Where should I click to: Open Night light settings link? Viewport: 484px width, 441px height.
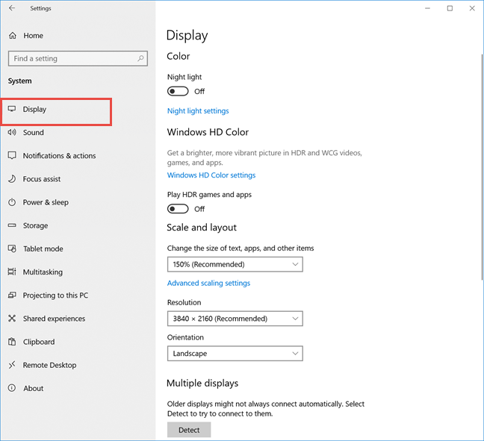pyautogui.click(x=198, y=111)
